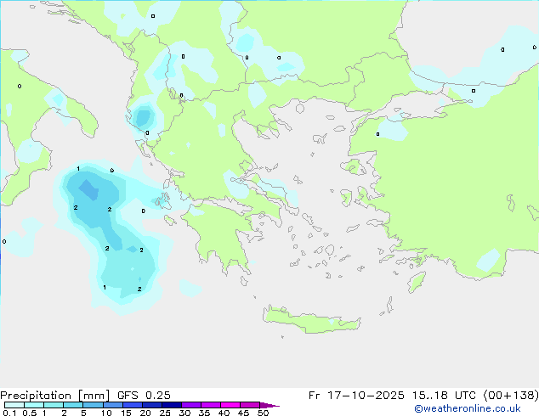Click the '50' legend scale label
Viewport: 539px width, 416px height.
pyautogui.click(x=263, y=413)
